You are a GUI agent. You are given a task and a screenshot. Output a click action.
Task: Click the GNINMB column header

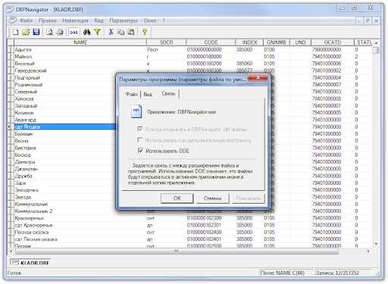(277, 42)
